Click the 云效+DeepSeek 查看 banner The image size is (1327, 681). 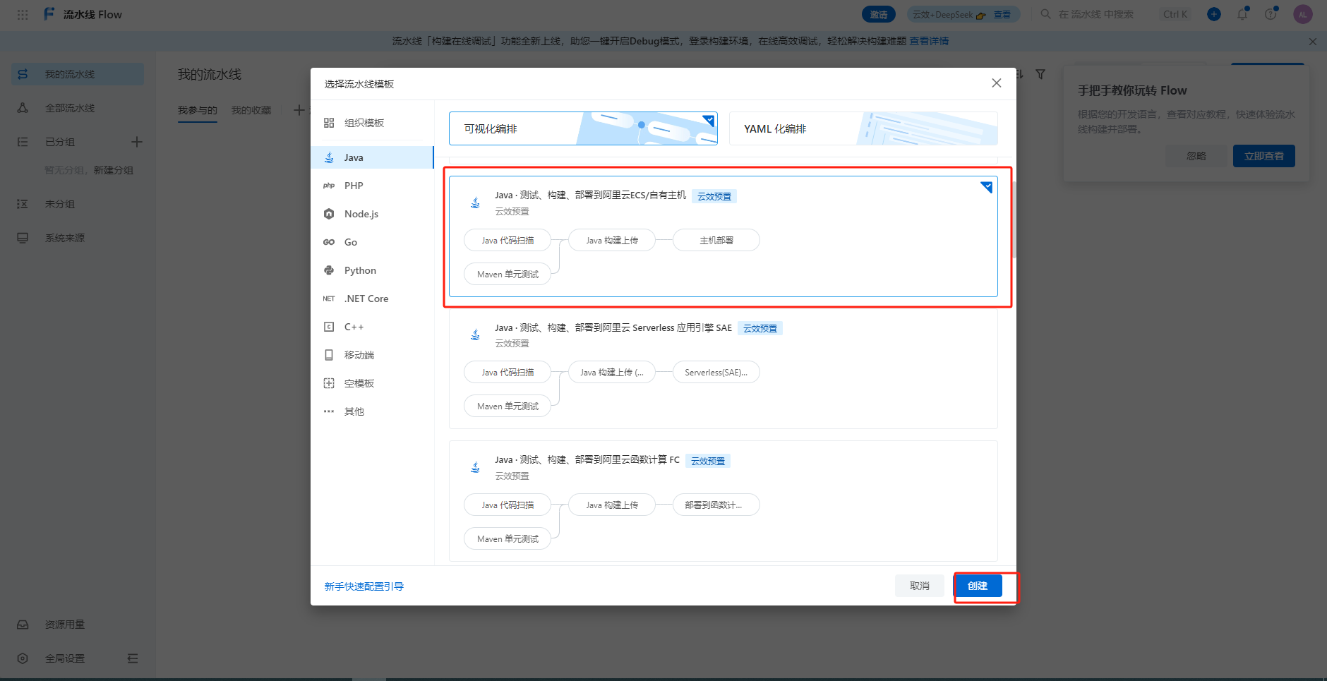[963, 14]
